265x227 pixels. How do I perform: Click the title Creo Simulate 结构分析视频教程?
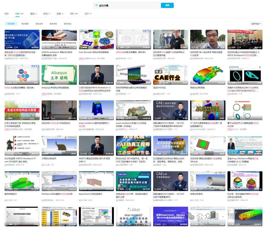click(94, 52)
